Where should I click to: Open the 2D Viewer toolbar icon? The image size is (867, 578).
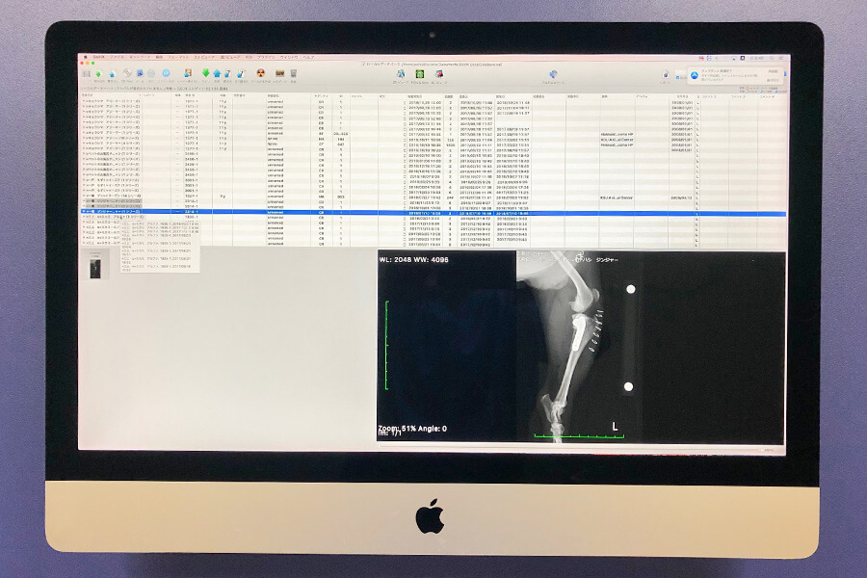(399, 73)
